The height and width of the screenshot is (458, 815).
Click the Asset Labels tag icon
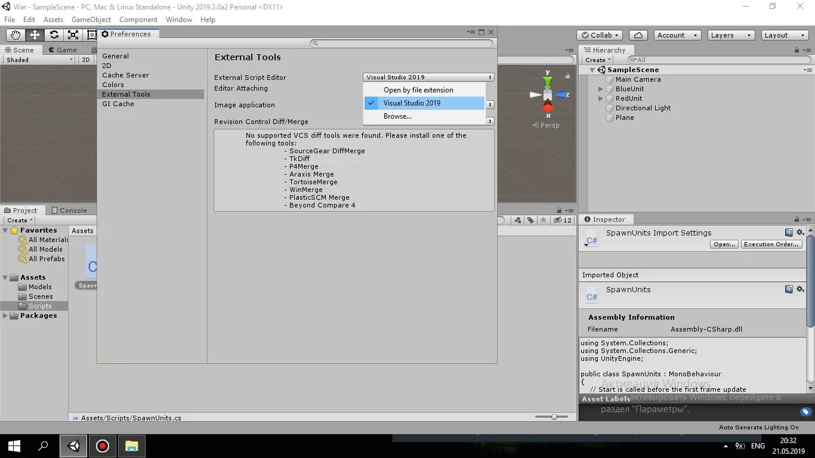click(x=805, y=411)
